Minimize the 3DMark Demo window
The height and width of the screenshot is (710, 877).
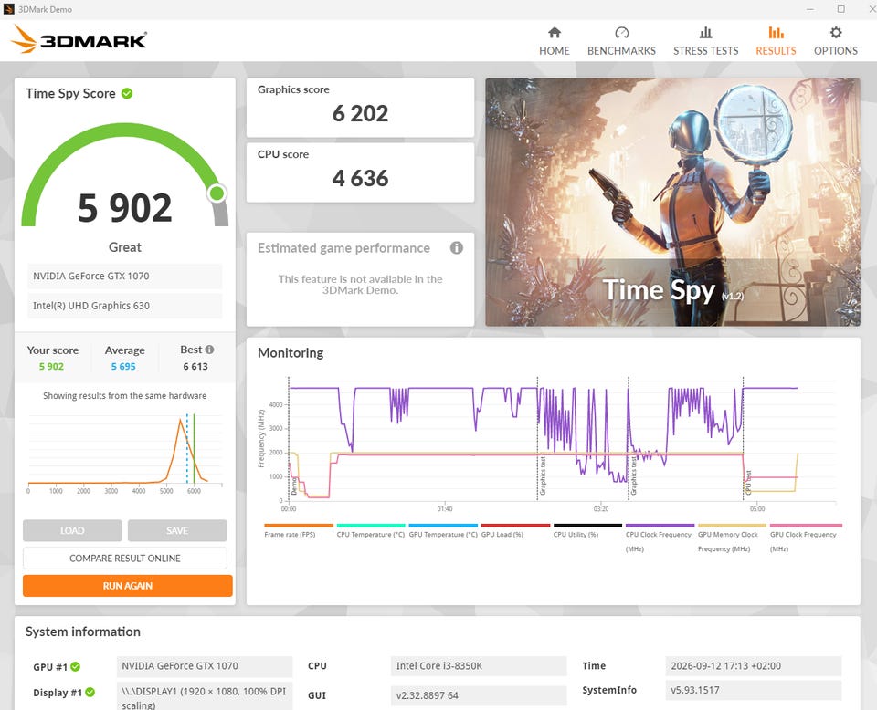(x=811, y=9)
